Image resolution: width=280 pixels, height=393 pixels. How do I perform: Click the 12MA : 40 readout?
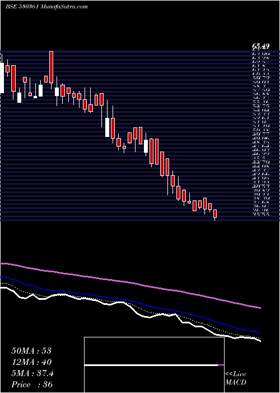31,362
